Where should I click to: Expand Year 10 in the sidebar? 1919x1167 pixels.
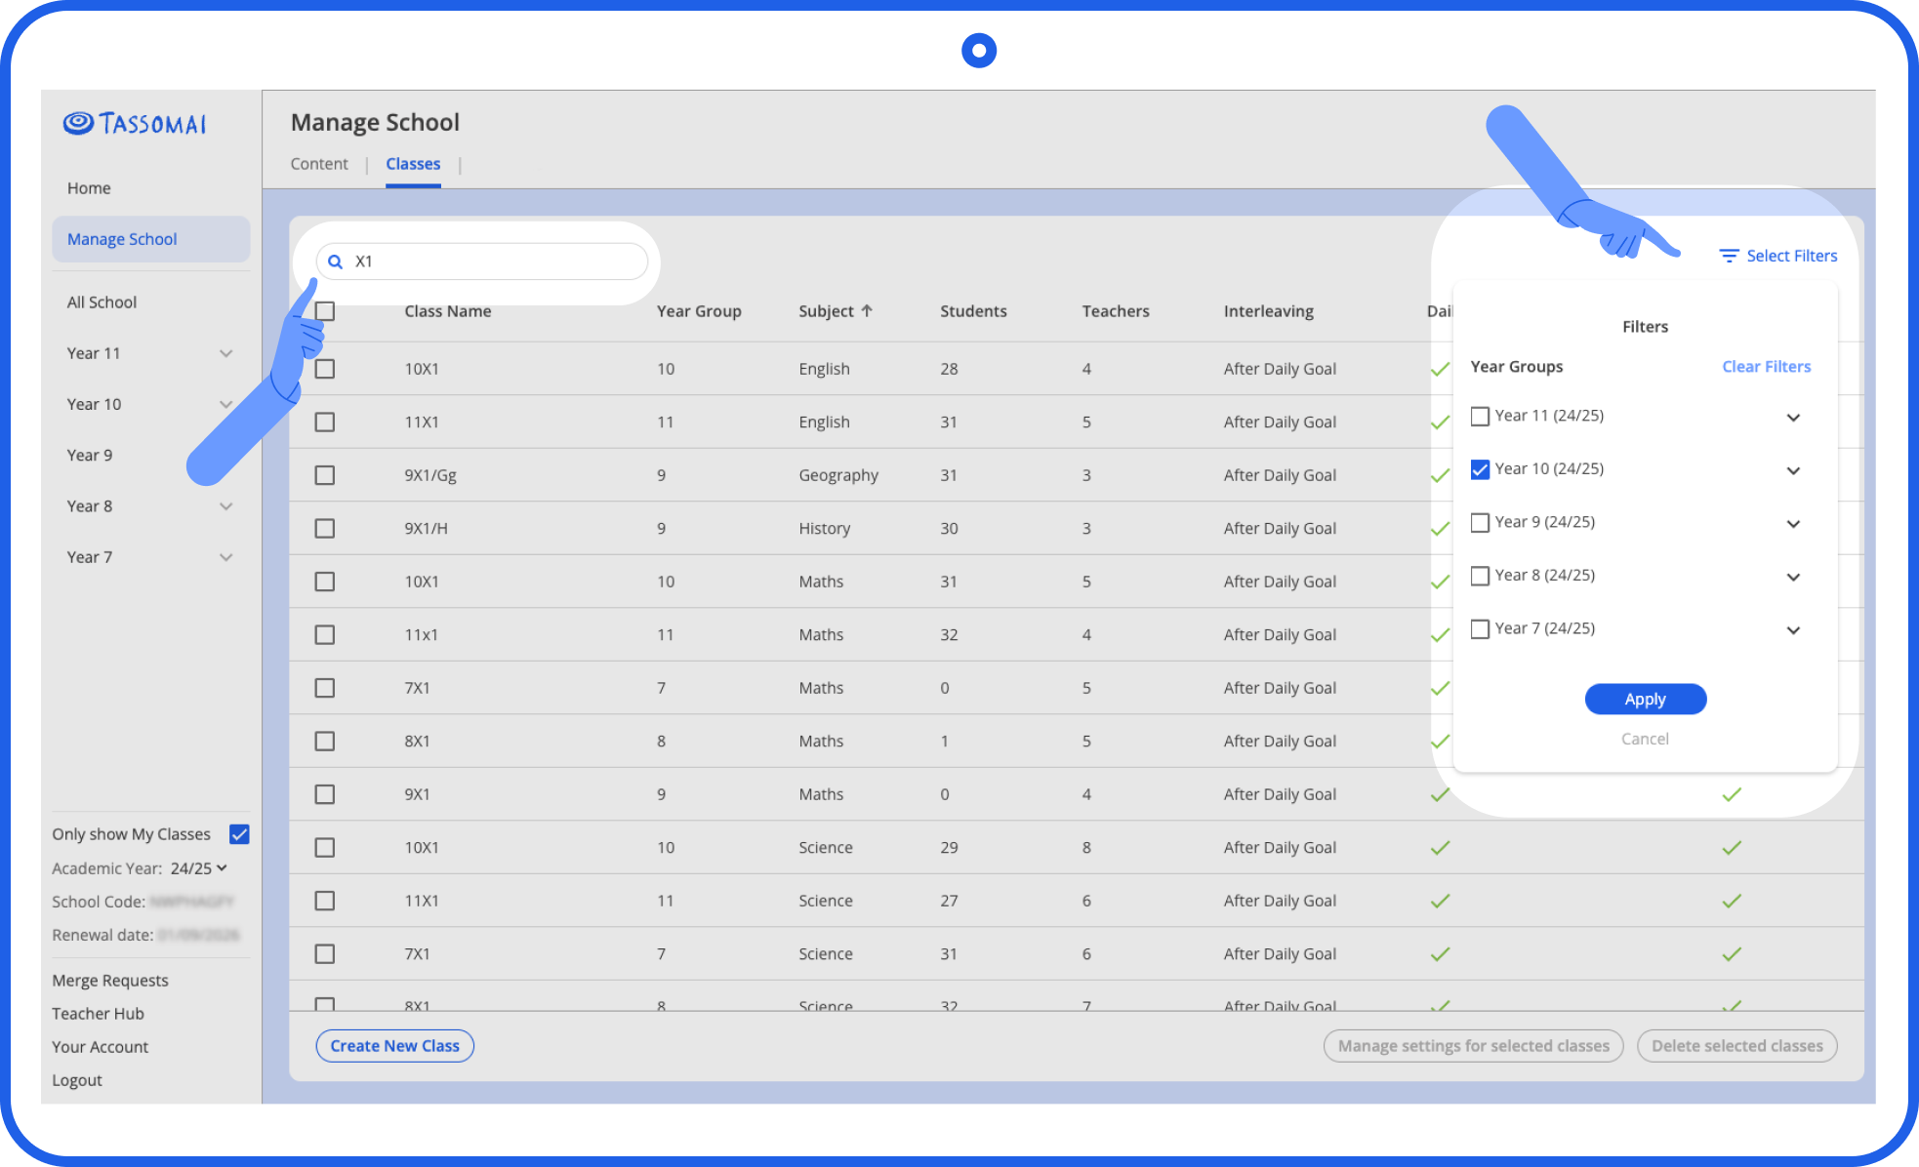point(226,404)
